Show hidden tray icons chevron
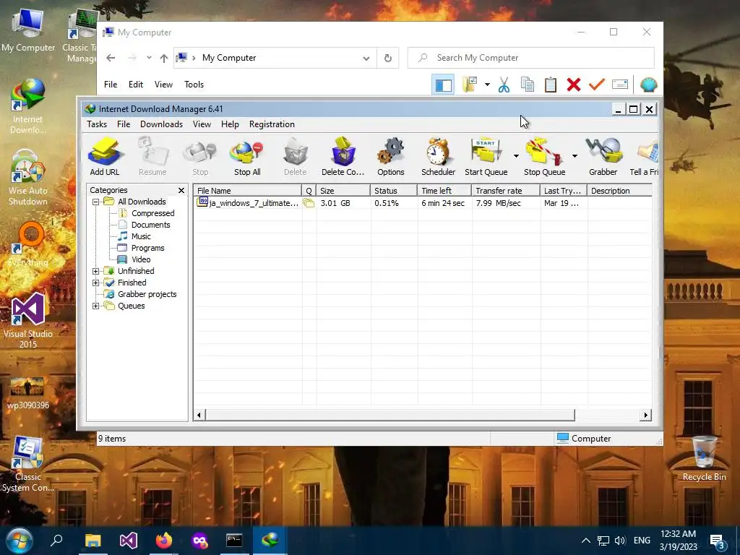The width and height of the screenshot is (740, 555). tap(585, 541)
